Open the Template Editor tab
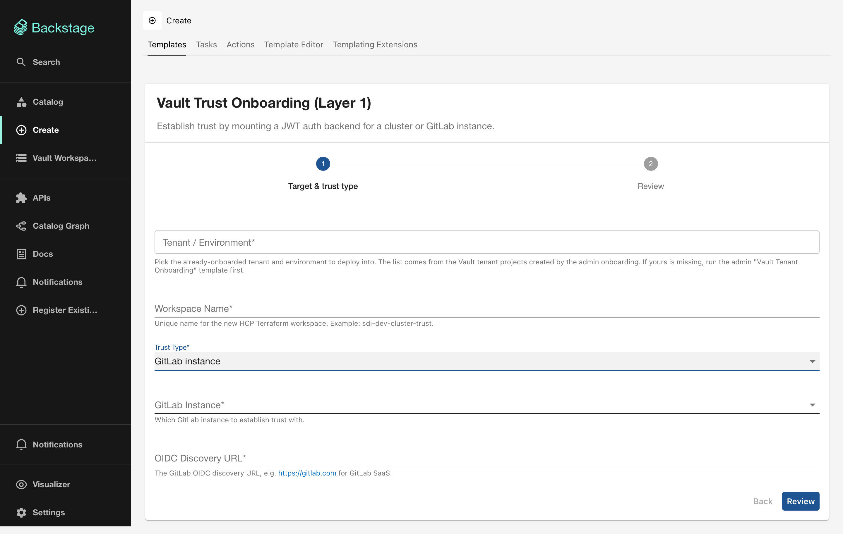 (x=294, y=45)
